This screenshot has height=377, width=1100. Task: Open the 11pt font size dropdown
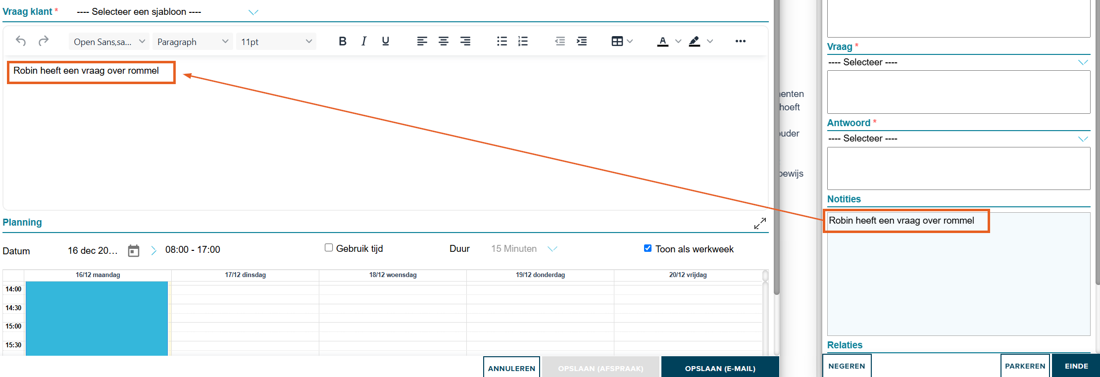(x=276, y=42)
